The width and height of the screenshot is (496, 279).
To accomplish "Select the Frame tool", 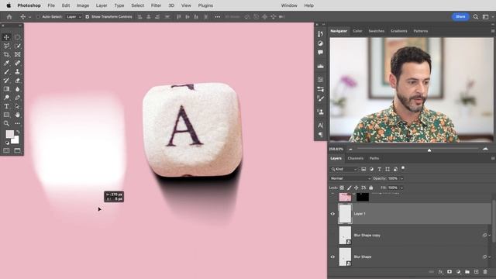I will (x=17, y=54).
